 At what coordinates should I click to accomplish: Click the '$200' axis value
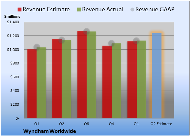click(15, 104)
